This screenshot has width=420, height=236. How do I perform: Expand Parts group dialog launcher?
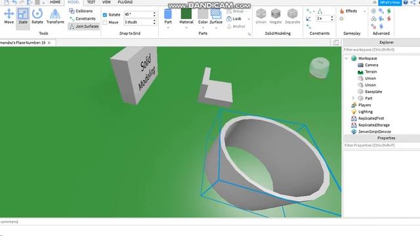coord(249,34)
